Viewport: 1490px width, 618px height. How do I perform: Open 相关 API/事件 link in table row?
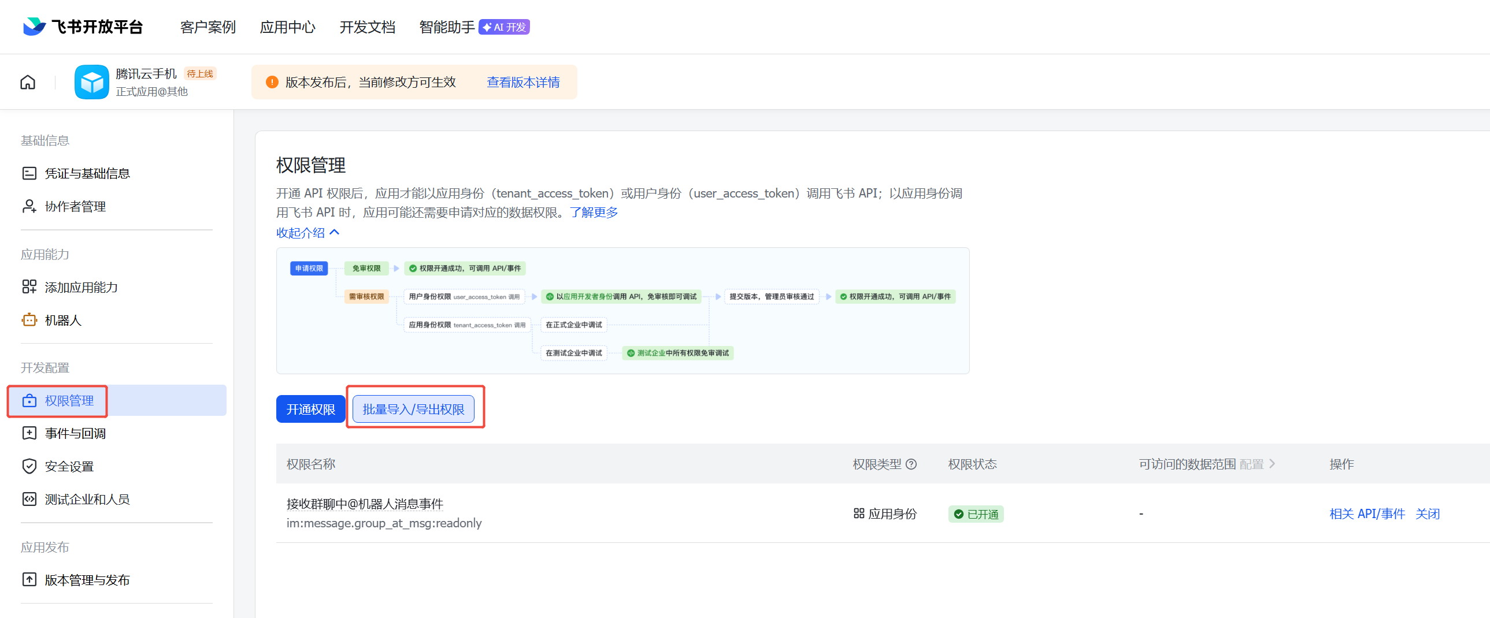pyautogui.click(x=1367, y=513)
